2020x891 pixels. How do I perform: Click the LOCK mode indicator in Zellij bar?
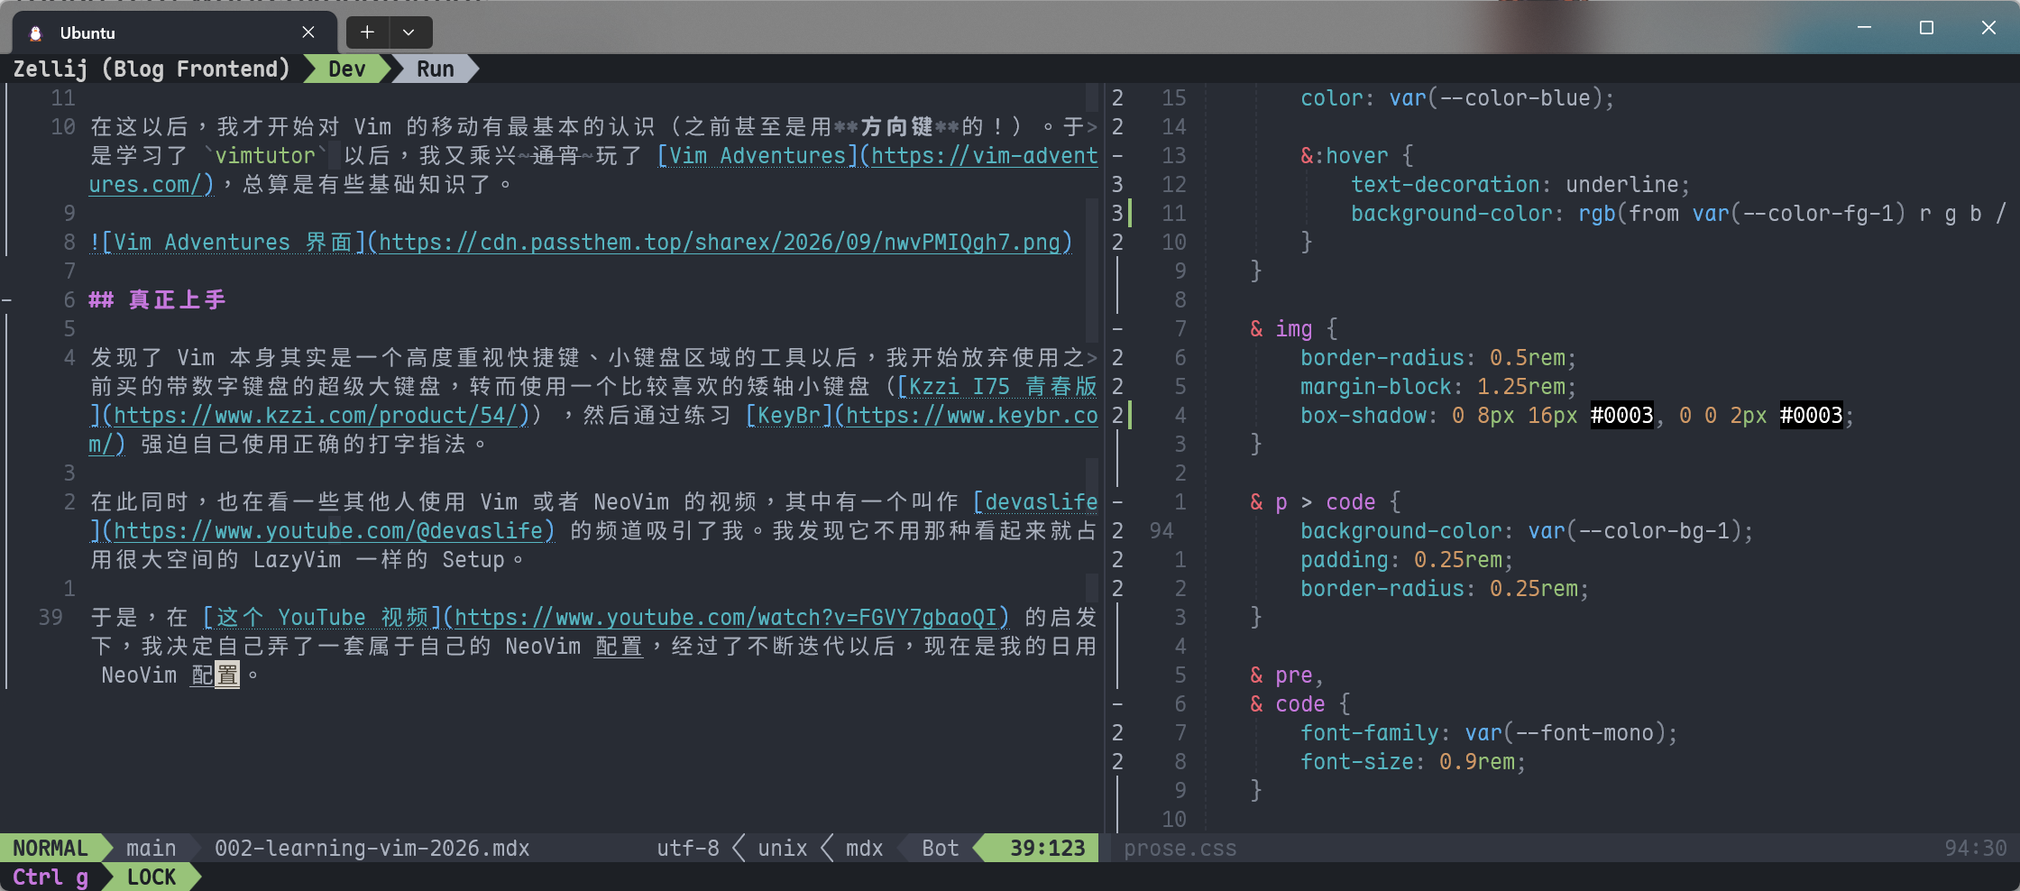click(x=151, y=877)
